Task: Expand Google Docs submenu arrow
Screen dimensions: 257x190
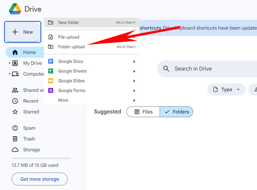Action: click(134, 62)
